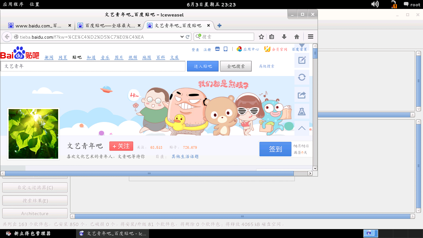Click the 视频 navigation link
The height and width of the screenshot is (238, 423).
coord(133,58)
